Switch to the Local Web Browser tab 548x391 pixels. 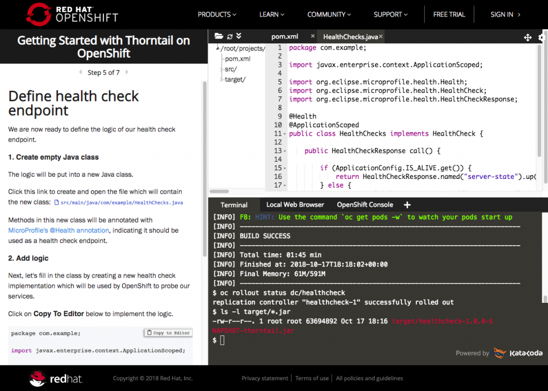(295, 205)
